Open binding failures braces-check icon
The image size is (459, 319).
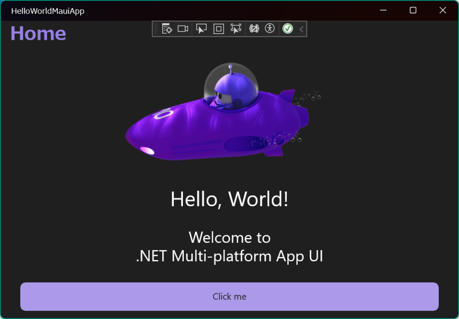254,29
